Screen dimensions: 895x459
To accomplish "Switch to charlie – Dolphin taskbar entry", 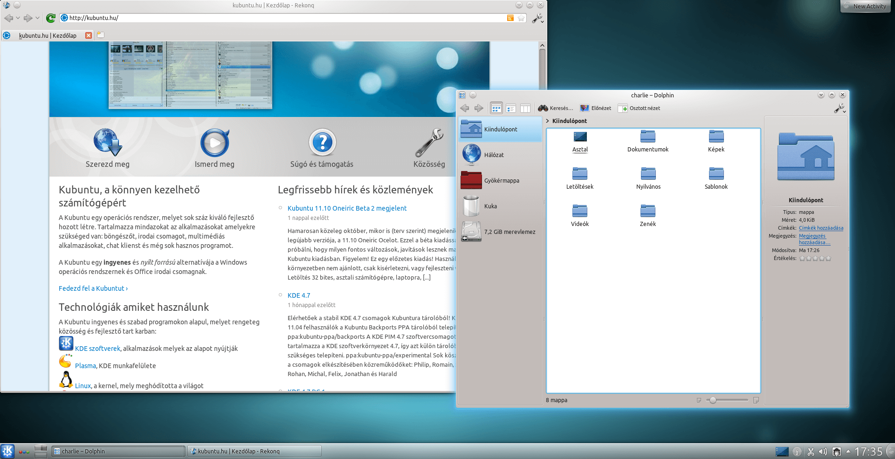I will click(118, 451).
